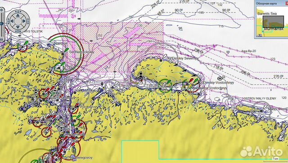The height and width of the screenshot is (163, 288).
Task: Click the icon atop the zoom slider
Action: point(2,10)
